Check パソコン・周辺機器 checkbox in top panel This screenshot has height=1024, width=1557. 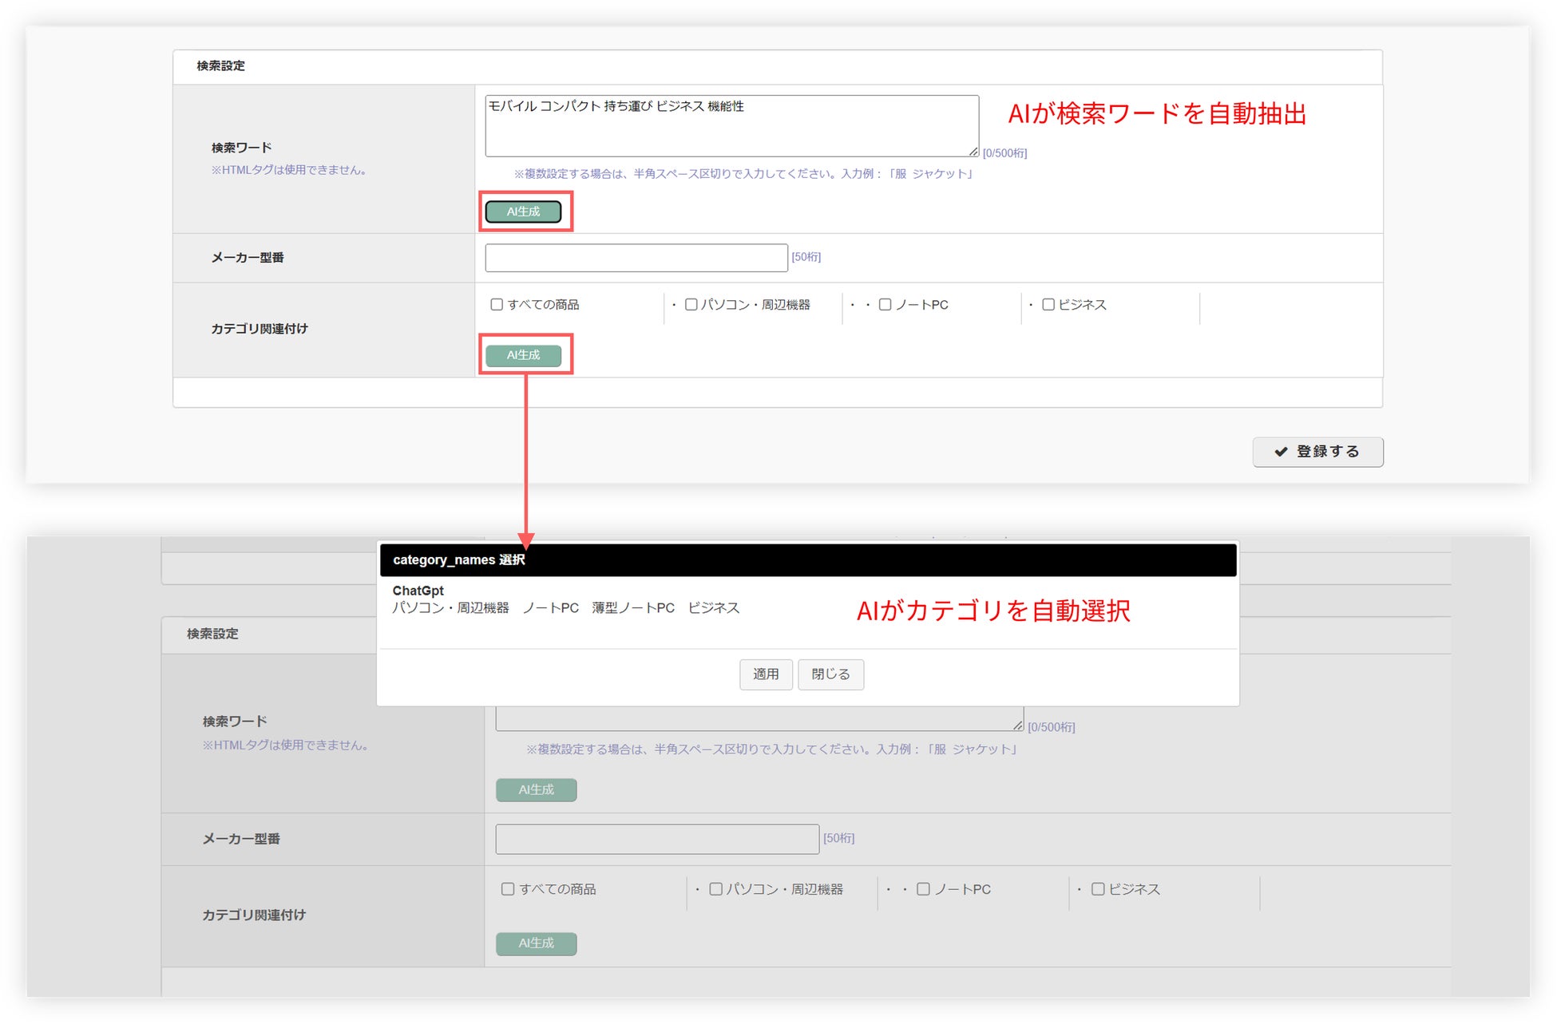tap(691, 304)
